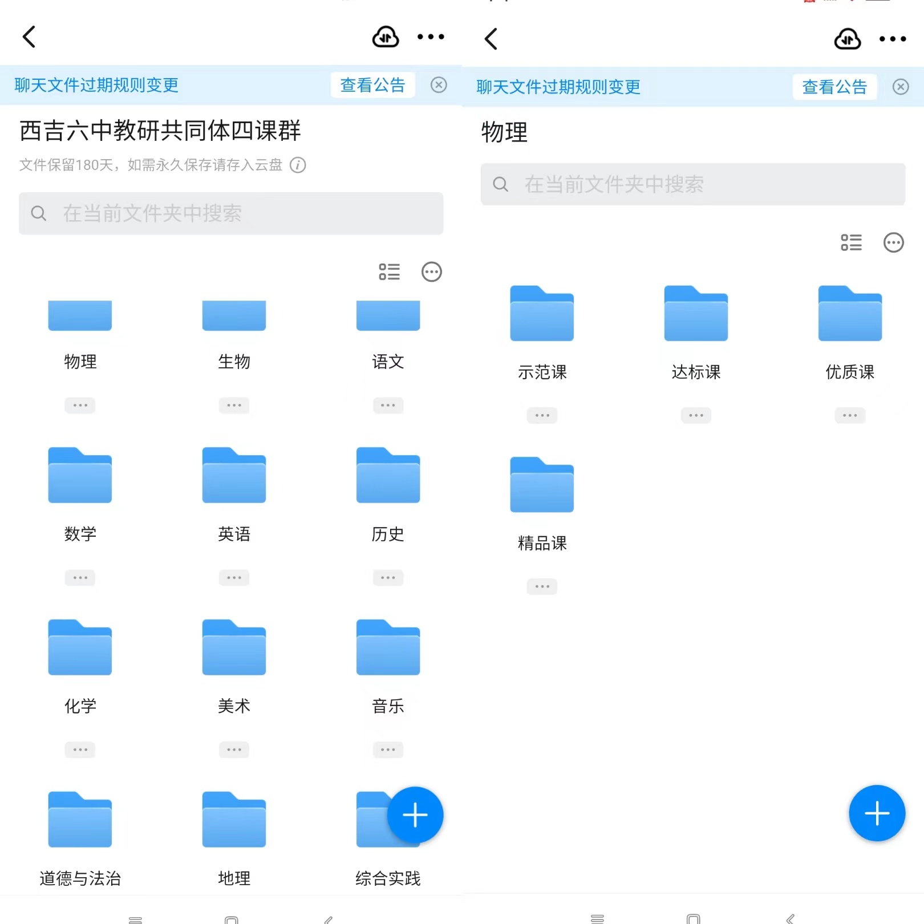Open the 达标课 folder
This screenshot has height=924, width=924.
tap(696, 314)
